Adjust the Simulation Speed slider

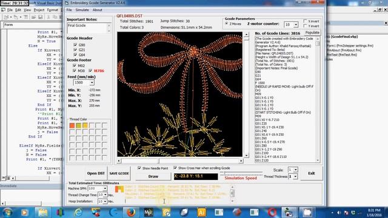[x=224, y=173]
